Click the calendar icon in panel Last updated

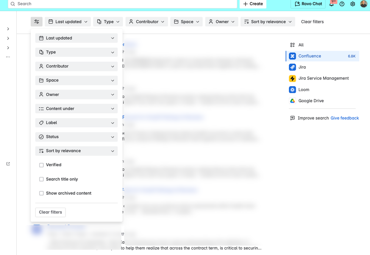click(41, 38)
